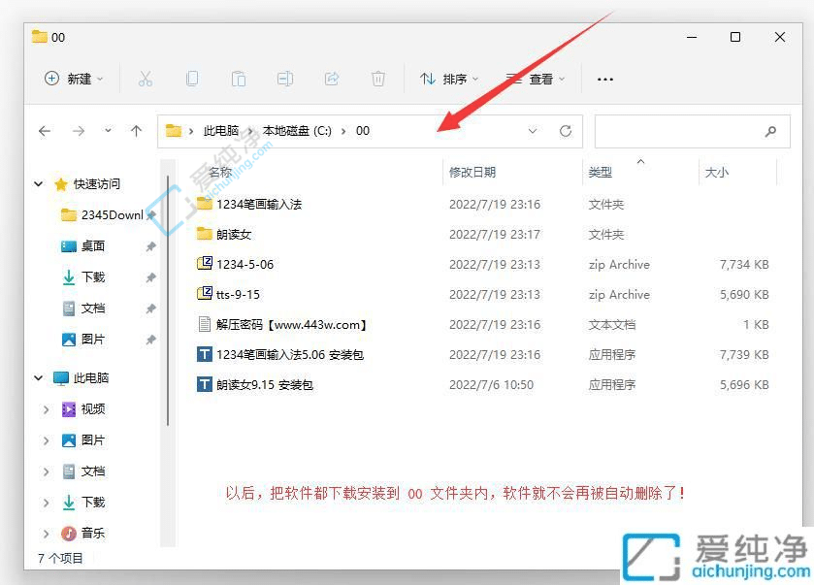The width and height of the screenshot is (814, 585).
Task: Select 此电脑 in the breadcrumb bar
Action: click(x=222, y=131)
